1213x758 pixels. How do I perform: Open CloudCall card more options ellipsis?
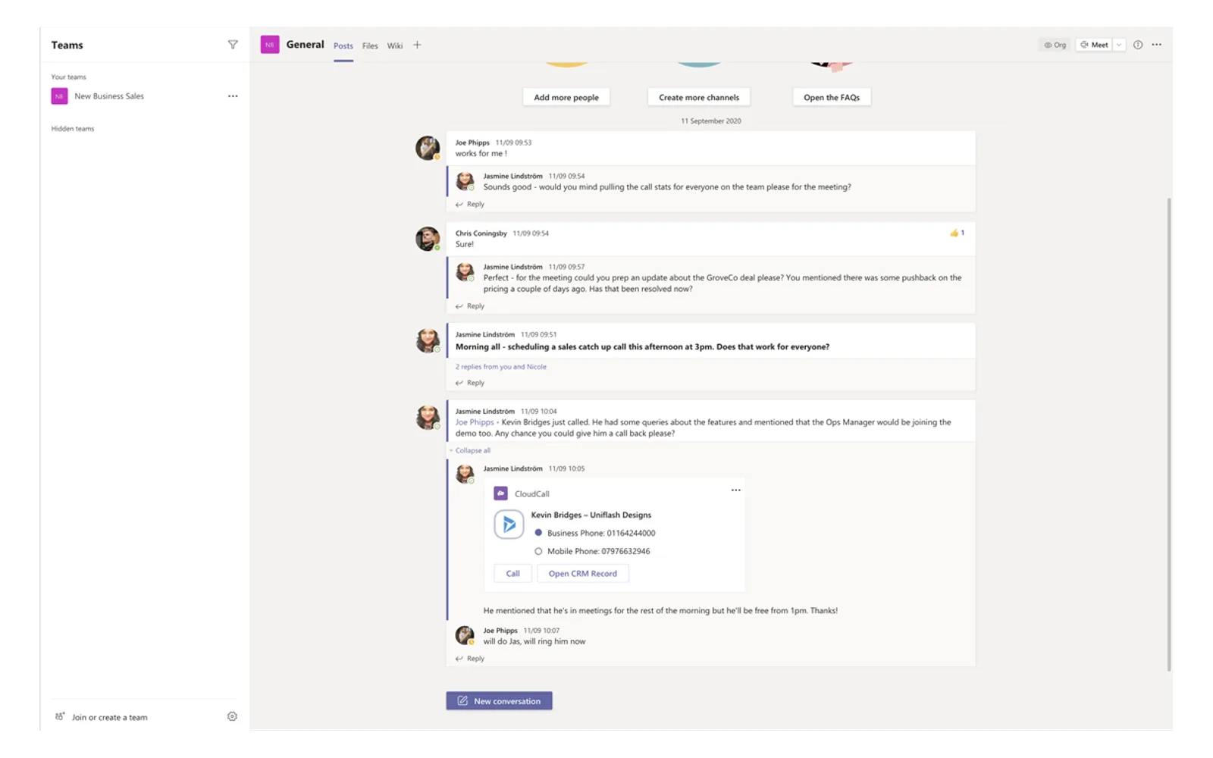pyautogui.click(x=735, y=490)
